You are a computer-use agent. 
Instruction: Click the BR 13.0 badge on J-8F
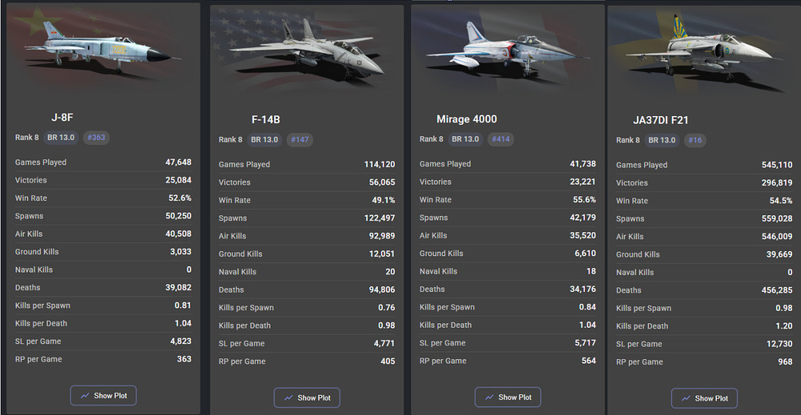(61, 138)
